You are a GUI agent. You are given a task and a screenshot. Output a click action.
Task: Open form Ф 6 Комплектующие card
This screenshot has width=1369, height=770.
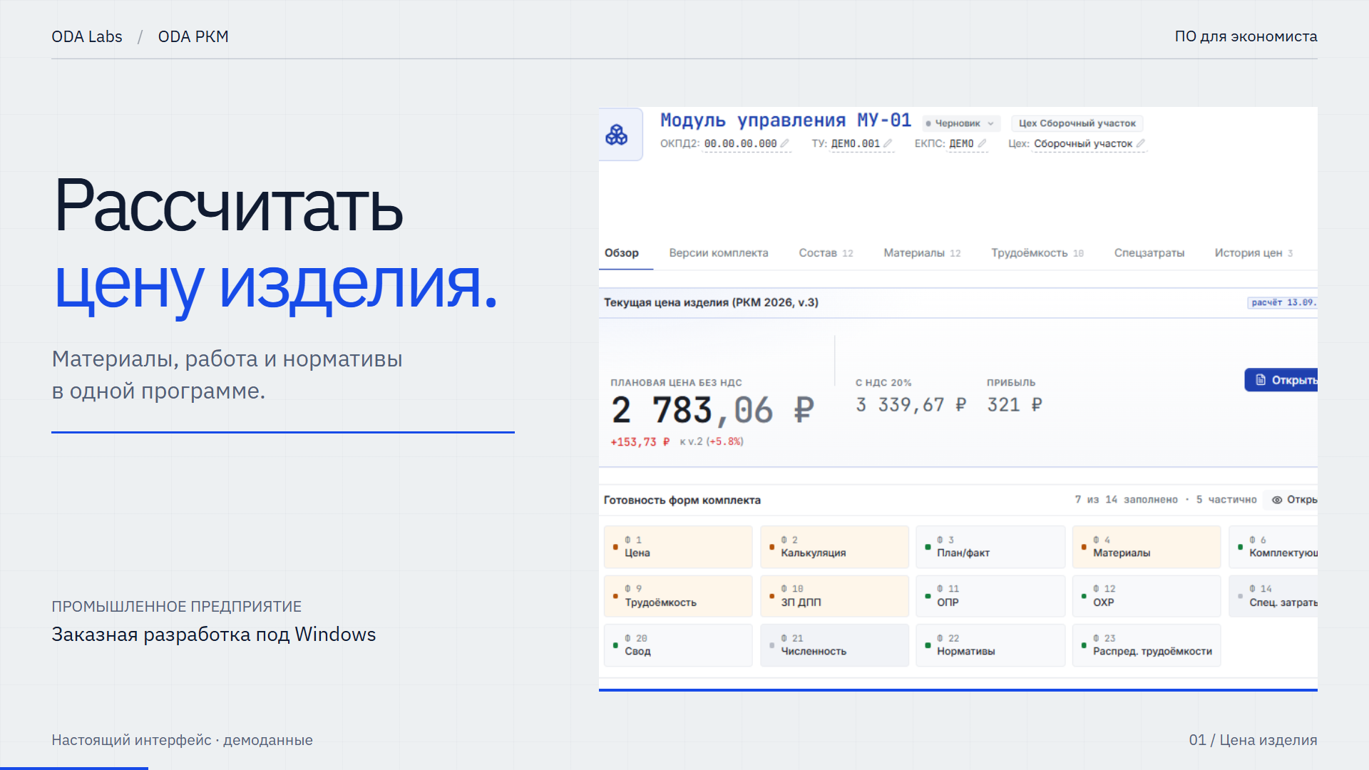1273,547
